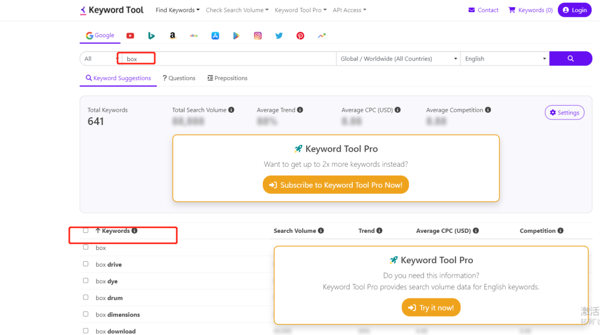Image resolution: width=600 pixels, height=335 pixels.
Task: Switch to Keyword Suggestions tab
Action: pos(118,78)
